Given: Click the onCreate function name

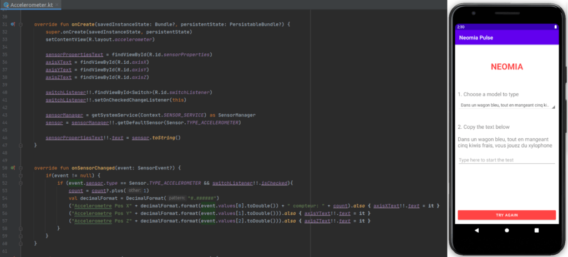Looking at the screenshot, I should (x=83, y=24).
